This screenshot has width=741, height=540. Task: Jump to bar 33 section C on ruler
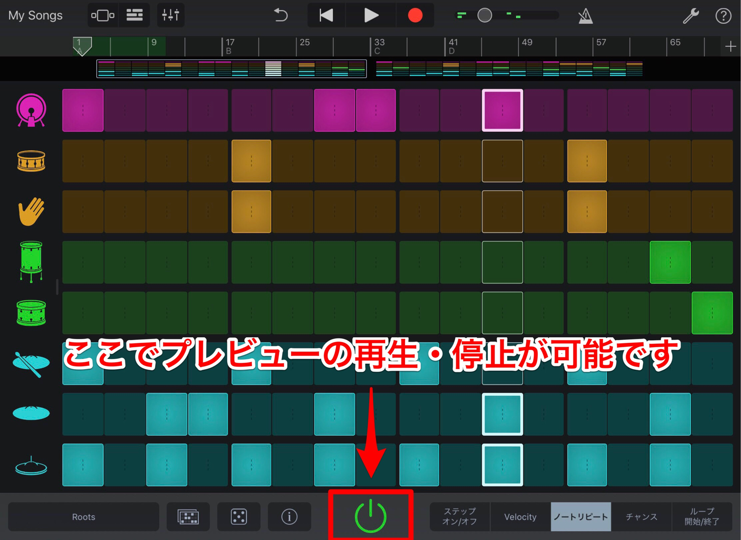[379, 47]
